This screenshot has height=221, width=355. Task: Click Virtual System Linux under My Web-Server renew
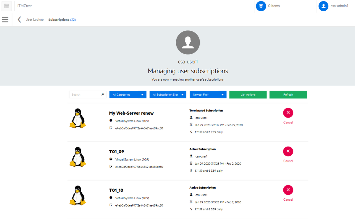click(x=132, y=121)
